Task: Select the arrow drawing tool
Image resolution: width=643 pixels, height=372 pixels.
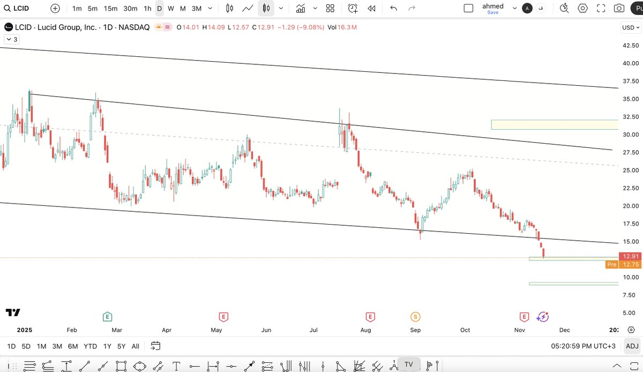Action: coord(249,366)
